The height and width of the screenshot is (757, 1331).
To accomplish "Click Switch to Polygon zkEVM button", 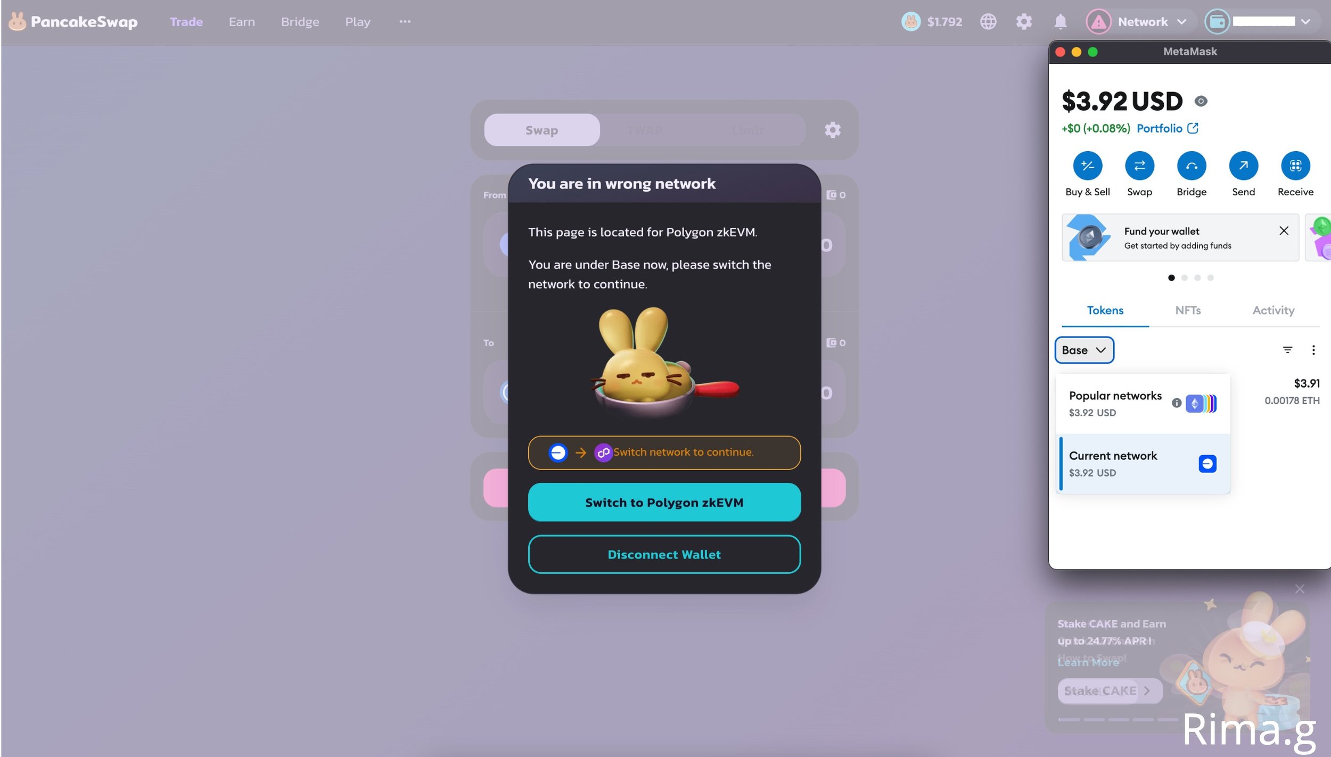I will [664, 502].
